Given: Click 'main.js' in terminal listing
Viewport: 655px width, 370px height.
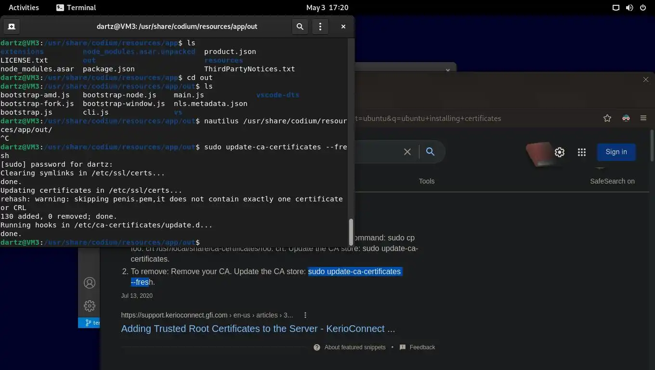Looking at the screenshot, I should coord(189,95).
